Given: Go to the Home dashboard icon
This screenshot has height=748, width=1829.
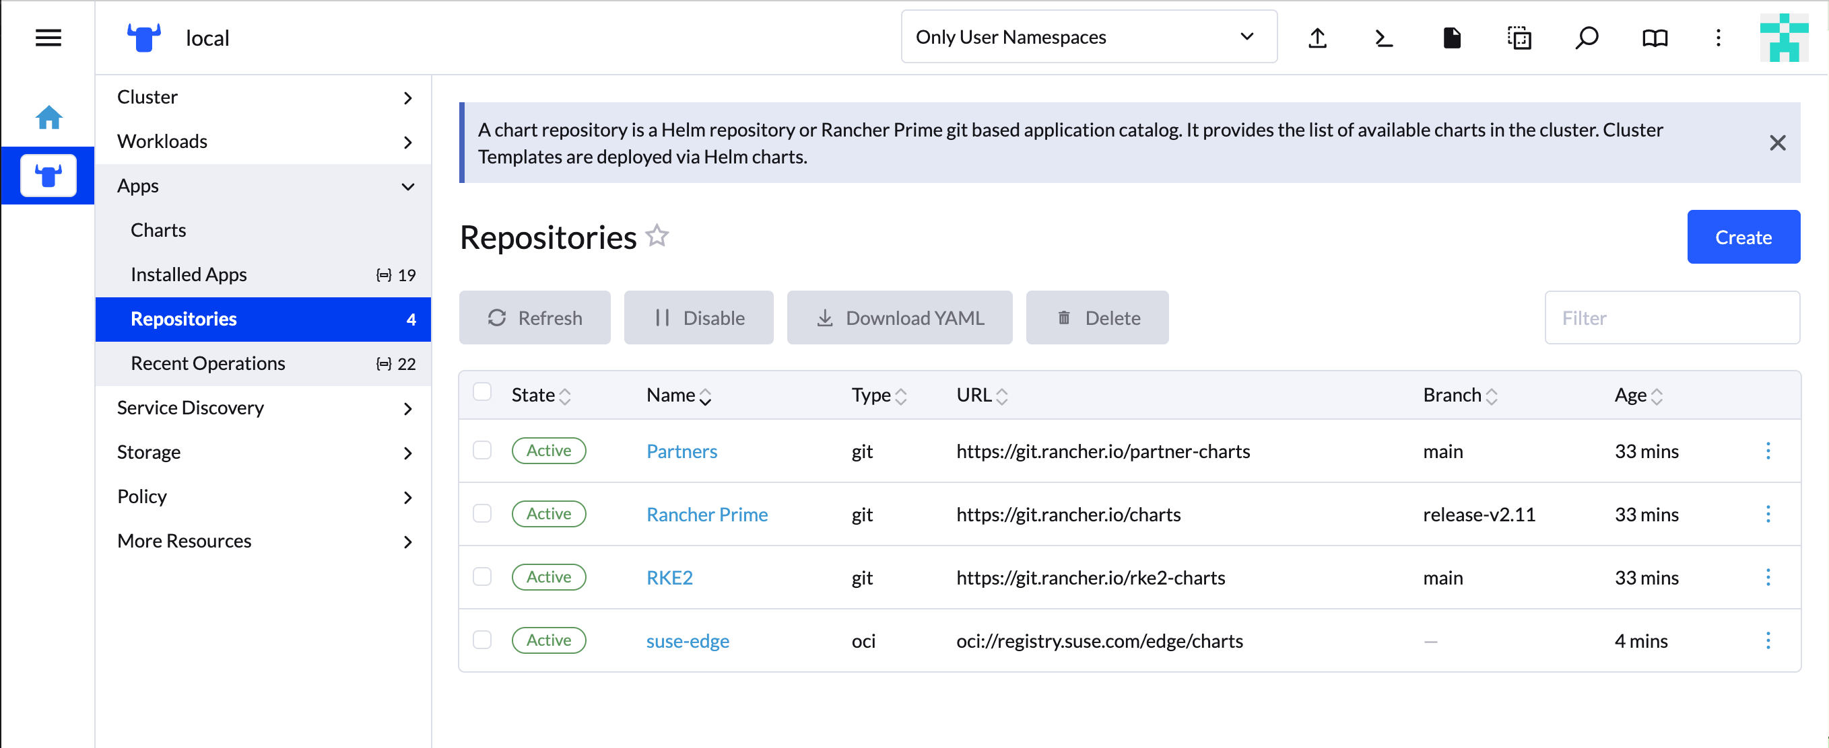Looking at the screenshot, I should pos(48,117).
